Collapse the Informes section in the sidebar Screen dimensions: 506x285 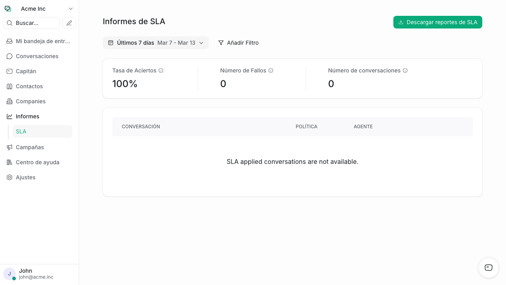pos(27,116)
